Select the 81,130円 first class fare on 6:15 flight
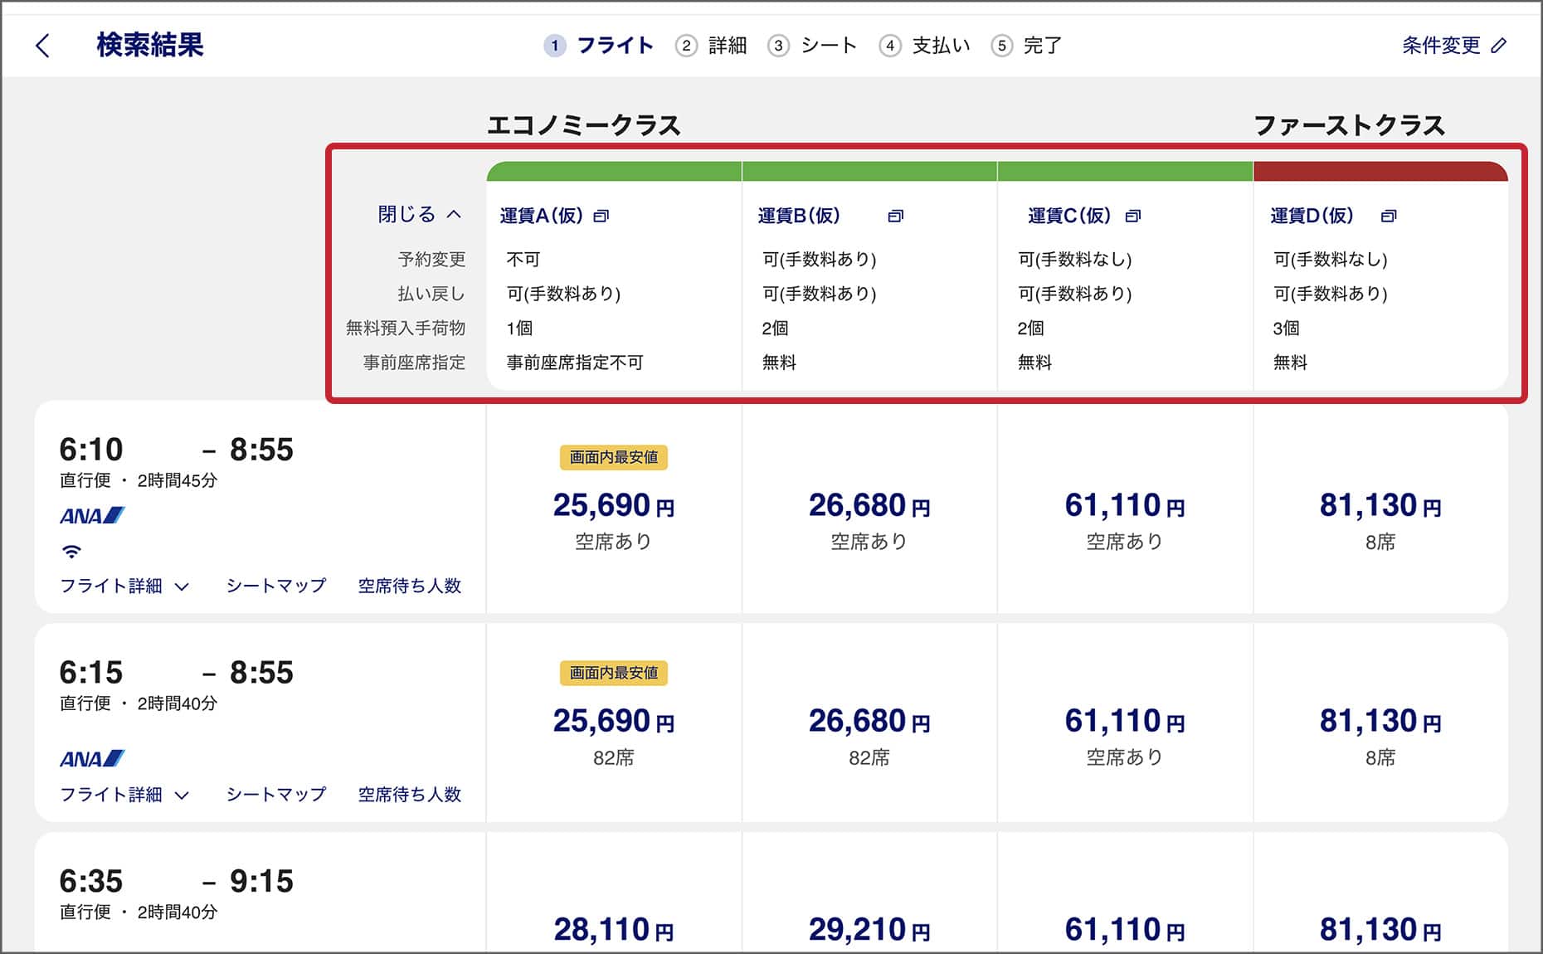1543x954 pixels. [1380, 722]
